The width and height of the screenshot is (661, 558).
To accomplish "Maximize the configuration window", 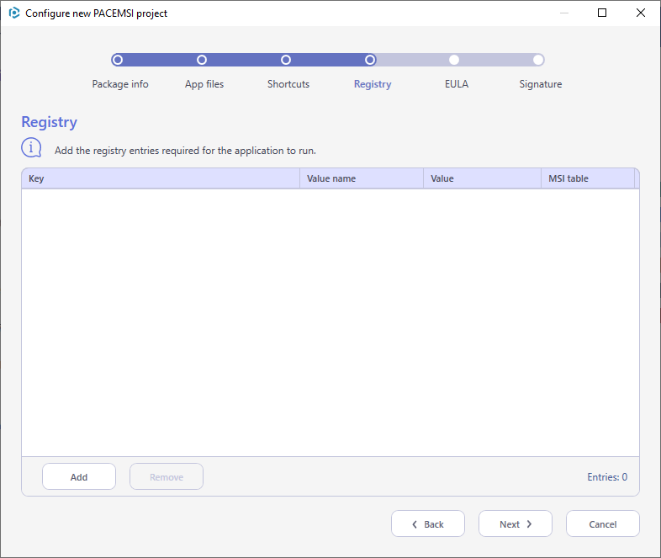I will click(602, 13).
